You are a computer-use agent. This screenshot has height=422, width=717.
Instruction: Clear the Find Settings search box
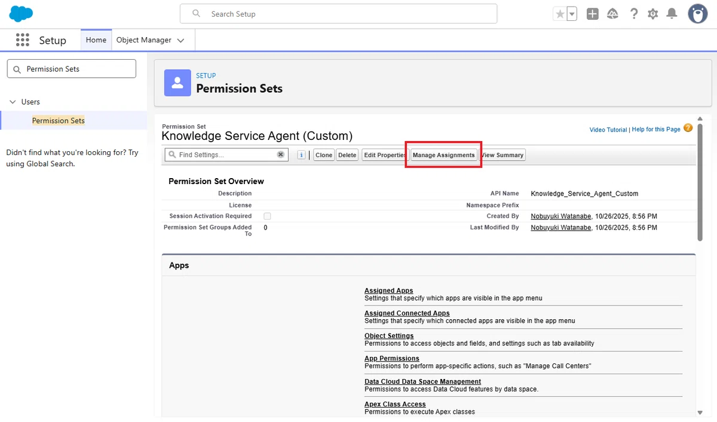tap(280, 155)
